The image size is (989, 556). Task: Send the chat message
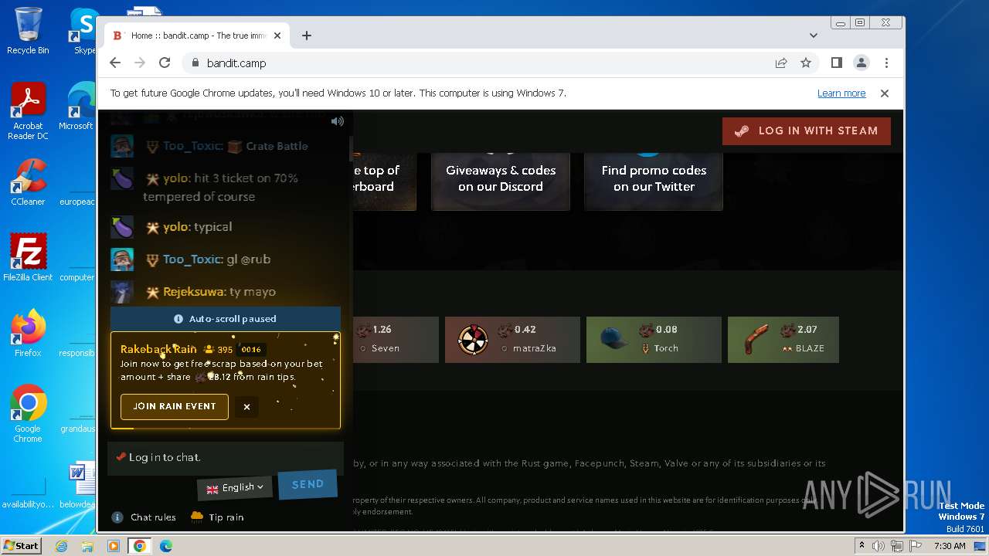308,484
